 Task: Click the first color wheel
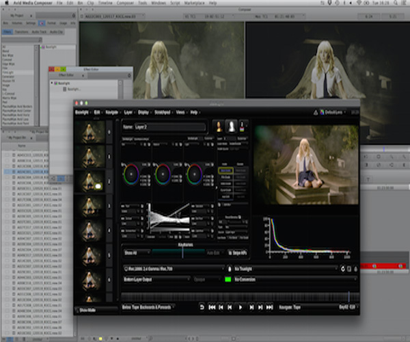pos(131,174)
